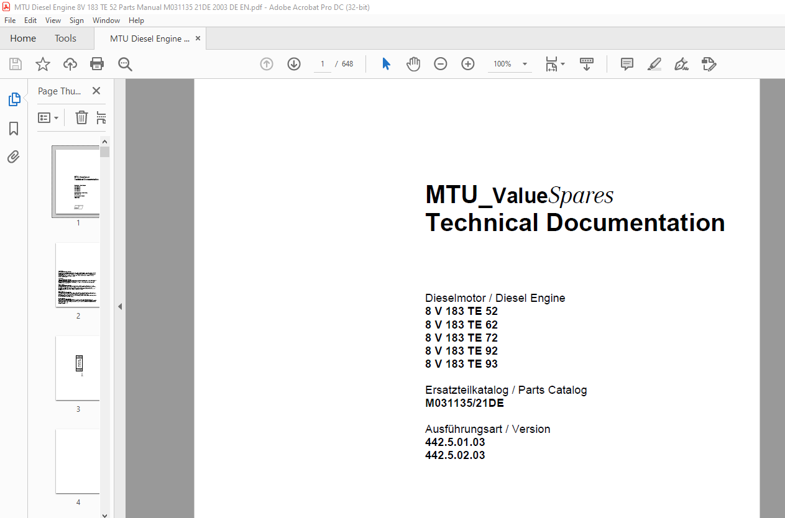785x518 pixels.
Task: Select page 4 thumbnail
Action: click(77, 461)
